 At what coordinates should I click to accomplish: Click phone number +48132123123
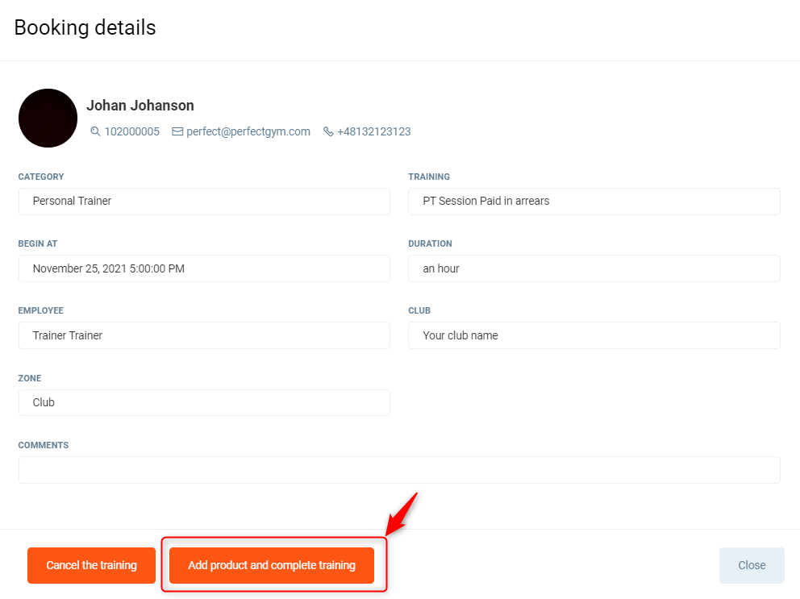373,131
